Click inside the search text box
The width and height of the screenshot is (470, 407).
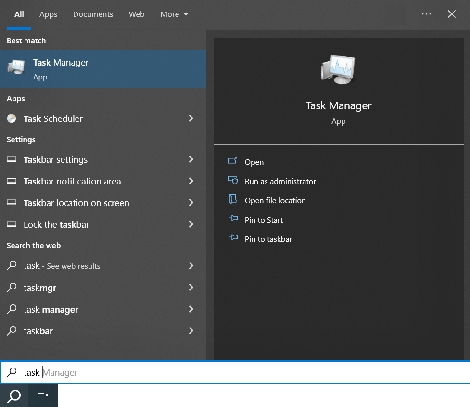[241, 372]
